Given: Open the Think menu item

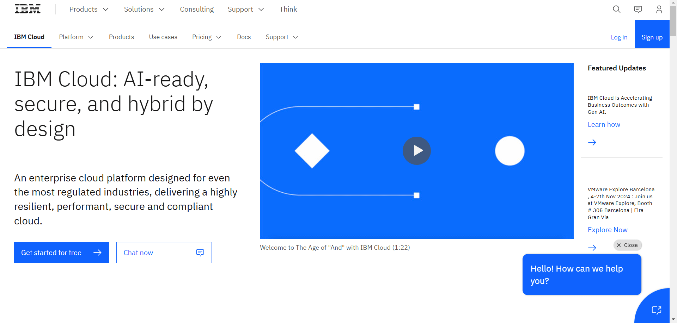Looking at the screenshot, I should pos(288,9).
